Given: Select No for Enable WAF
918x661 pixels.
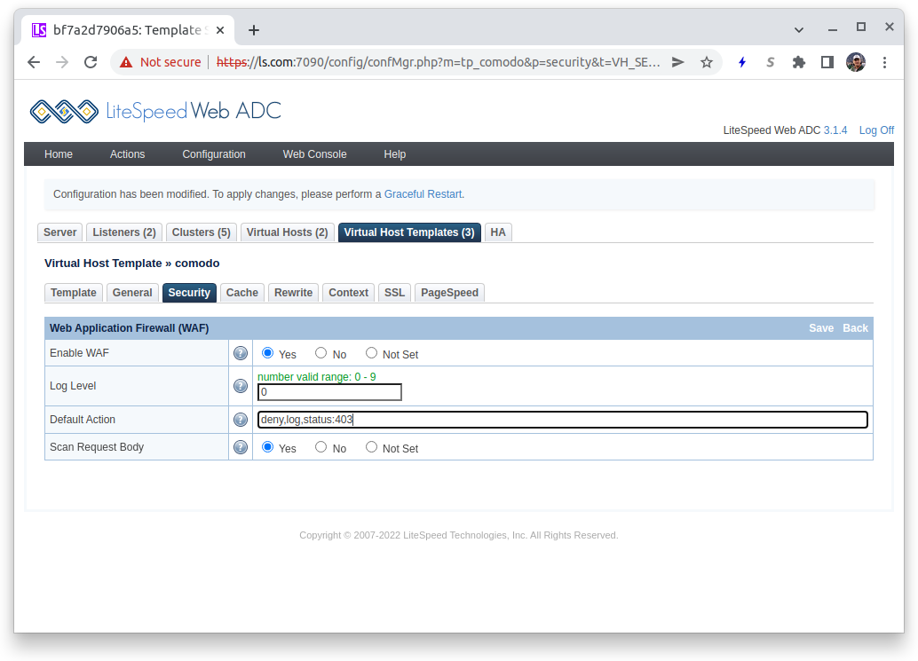Looking at the screenshot, I should [321, 353].
